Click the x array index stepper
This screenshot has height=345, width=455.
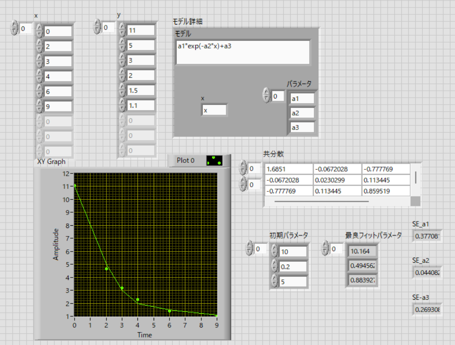pos(14,28)
